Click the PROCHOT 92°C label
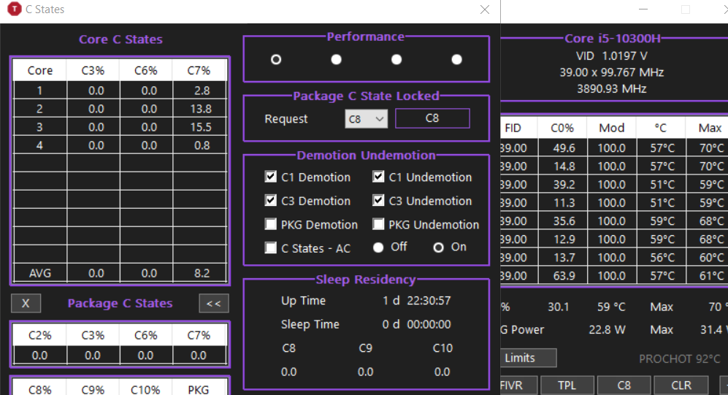The image size is (728, 395). pos(680,359)
